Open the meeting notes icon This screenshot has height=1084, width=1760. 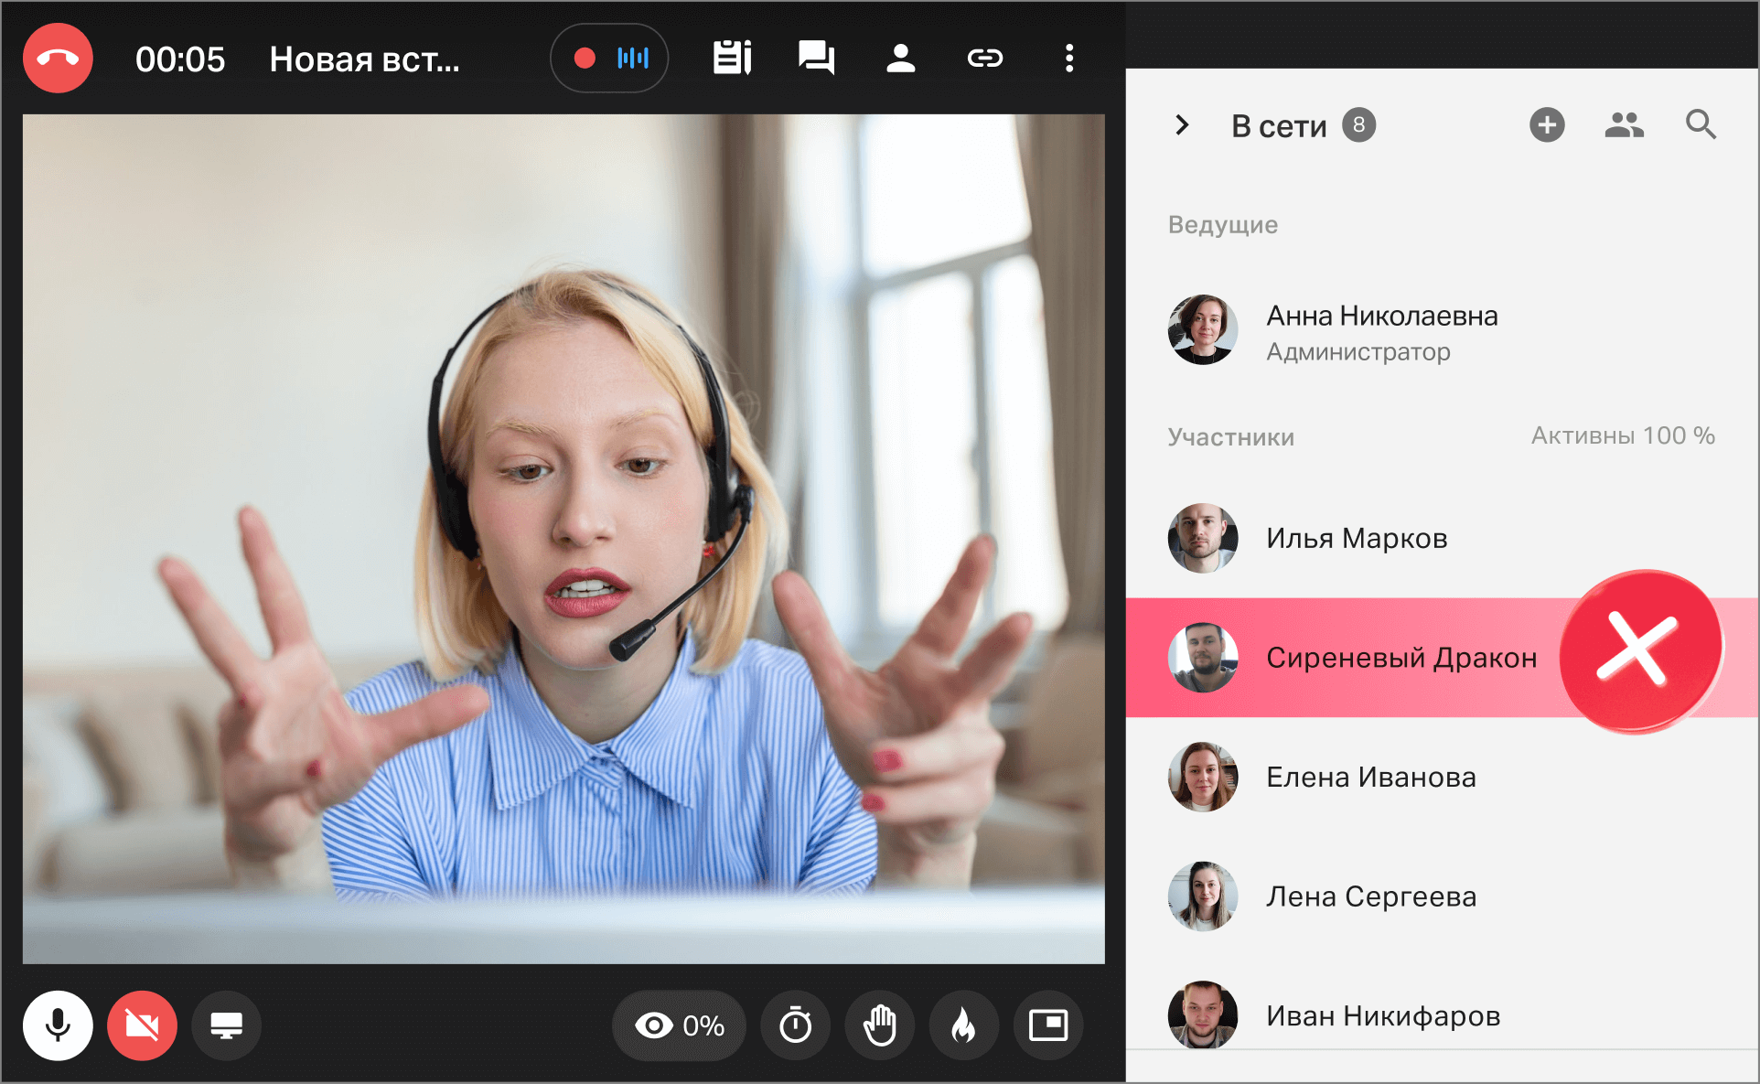tap(732, 59)
